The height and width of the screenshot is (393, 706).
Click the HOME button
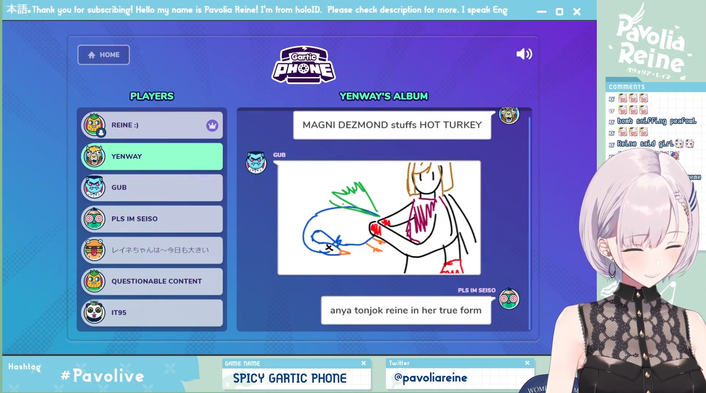(104, 55)
